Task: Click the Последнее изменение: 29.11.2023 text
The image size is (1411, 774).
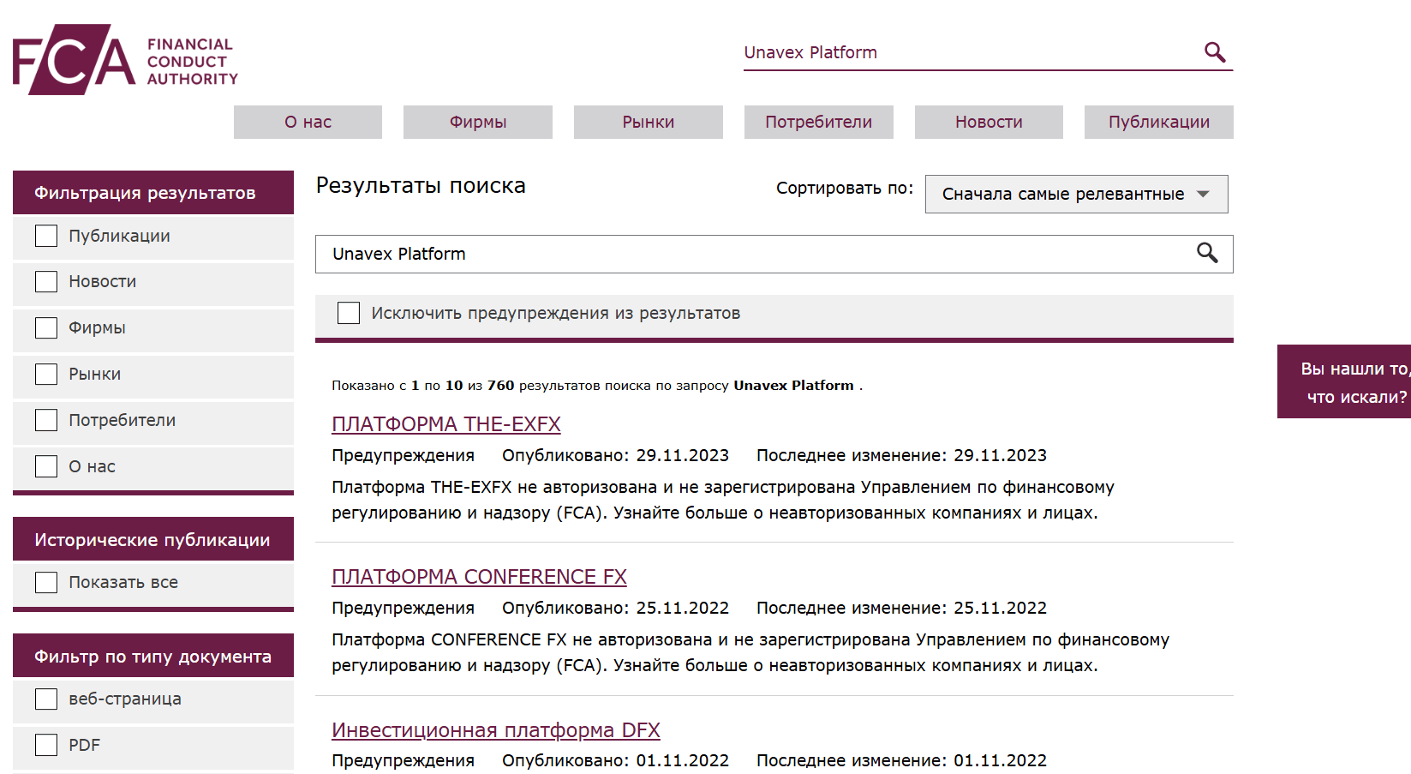Action: (901, 455)
